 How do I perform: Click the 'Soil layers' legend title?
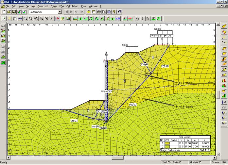pos(185,137)
